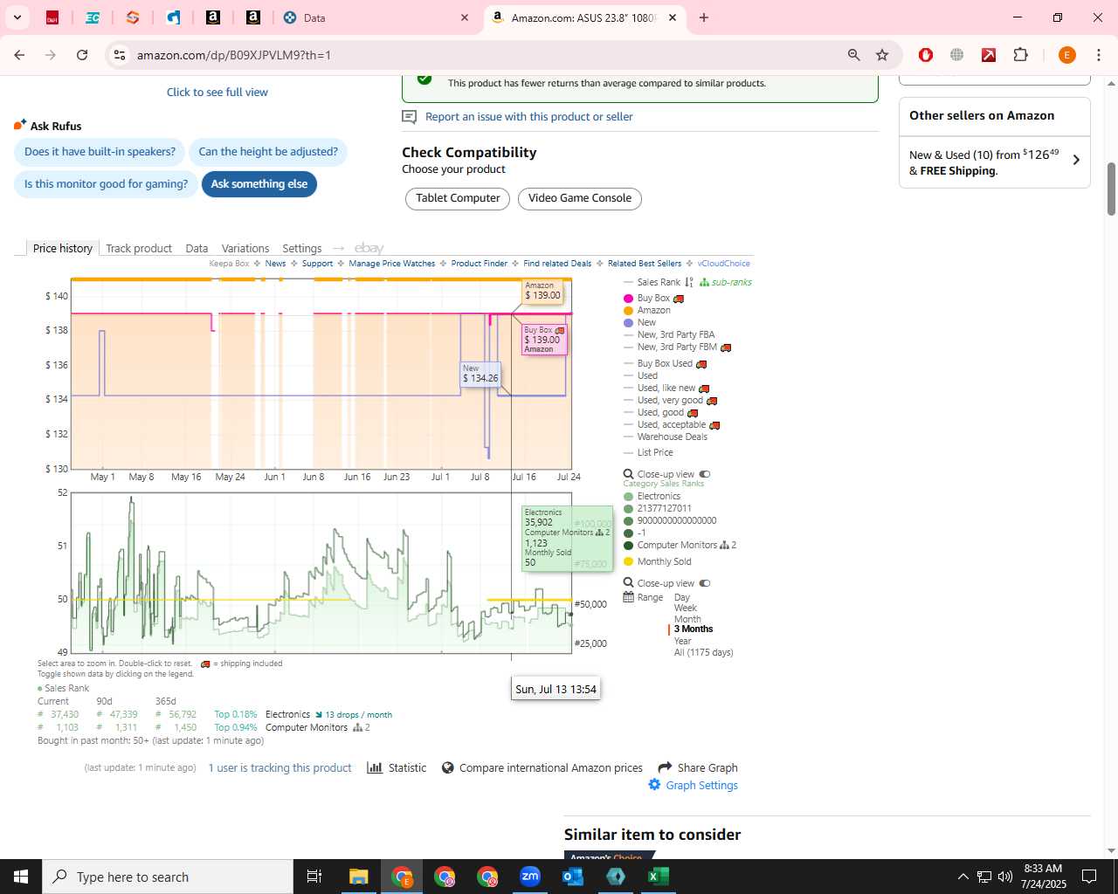
Task: Open the red Adobe extension icon
Action: [x=989, y=55]
